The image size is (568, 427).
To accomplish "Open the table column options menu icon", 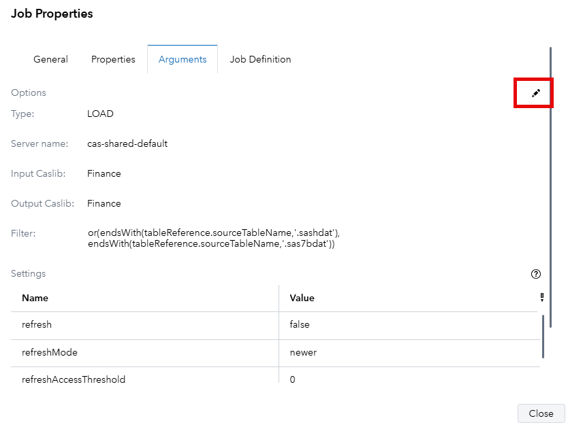I will click(542, 295).
